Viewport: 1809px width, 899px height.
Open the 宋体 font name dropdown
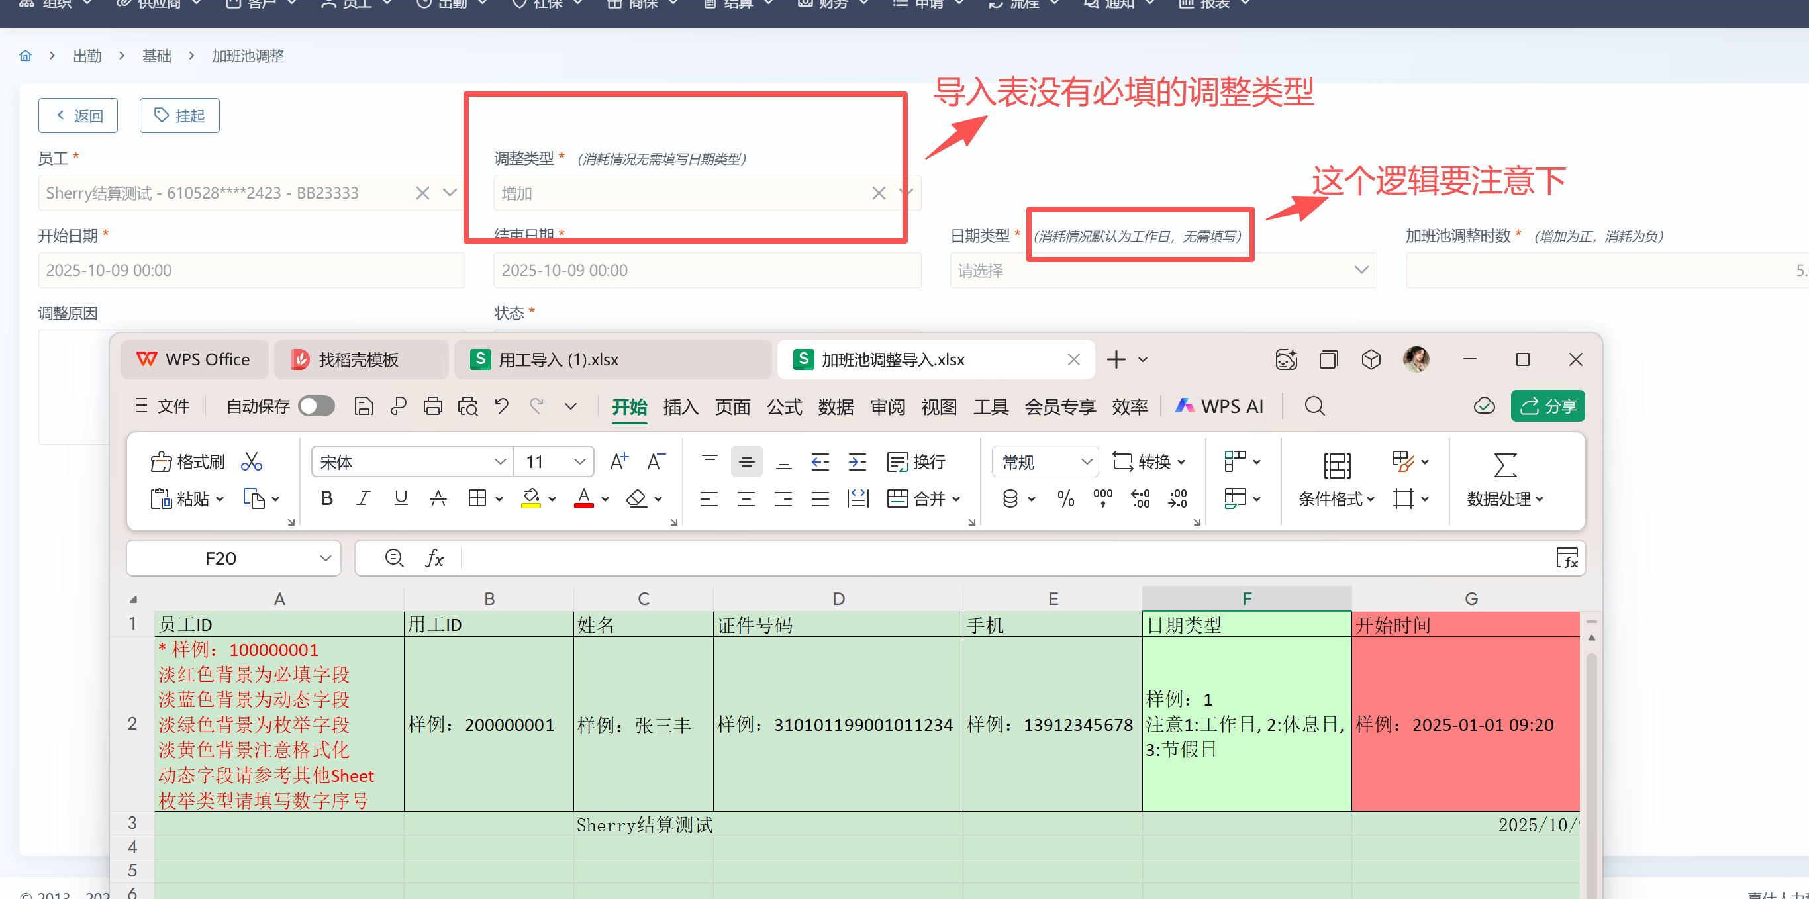[x=500, y=461]
